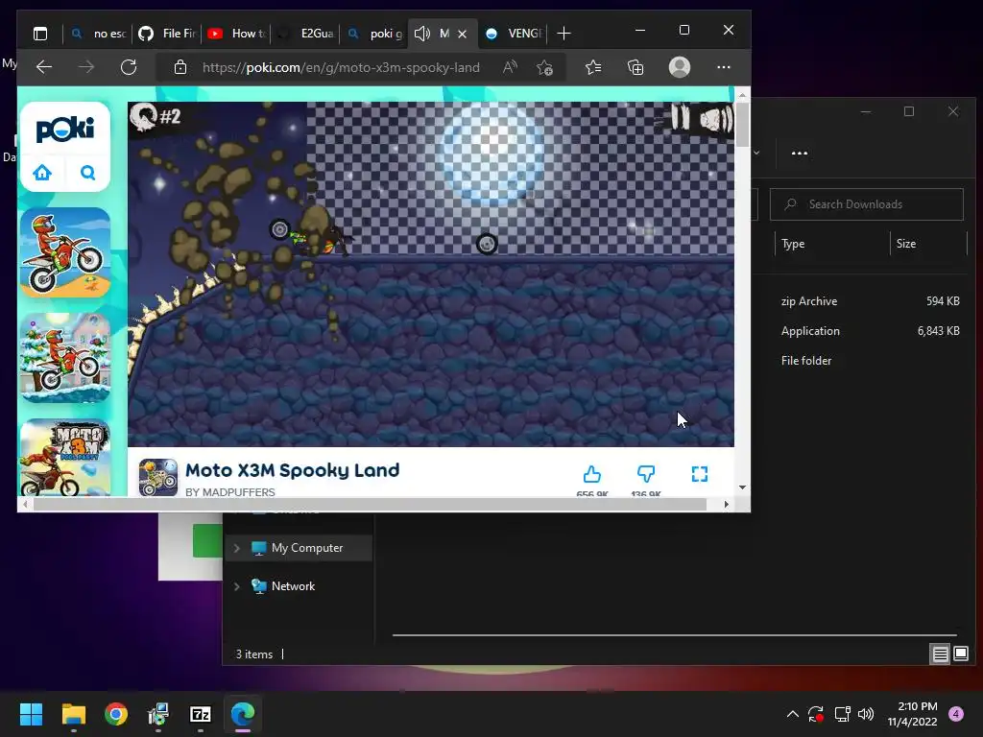Enter fullscreen game mode

click(700, 474)
